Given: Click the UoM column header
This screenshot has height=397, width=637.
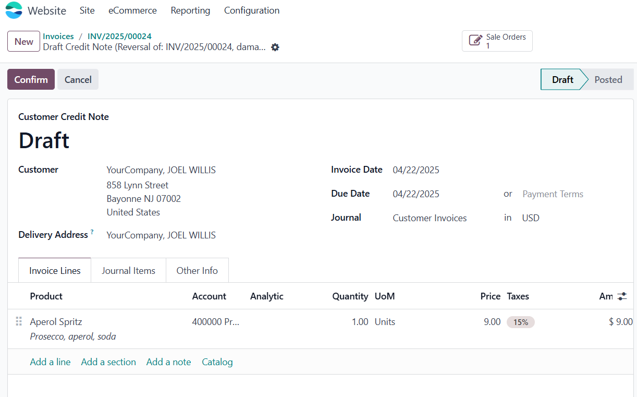Looking at the screenshot, I should pyautogui.click(x=385, y=296).
